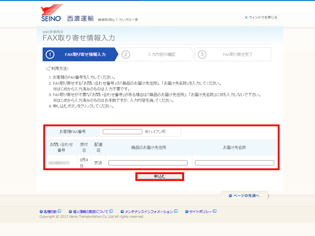Click bullet icon before ページの先頭へ

coord(230,196)
